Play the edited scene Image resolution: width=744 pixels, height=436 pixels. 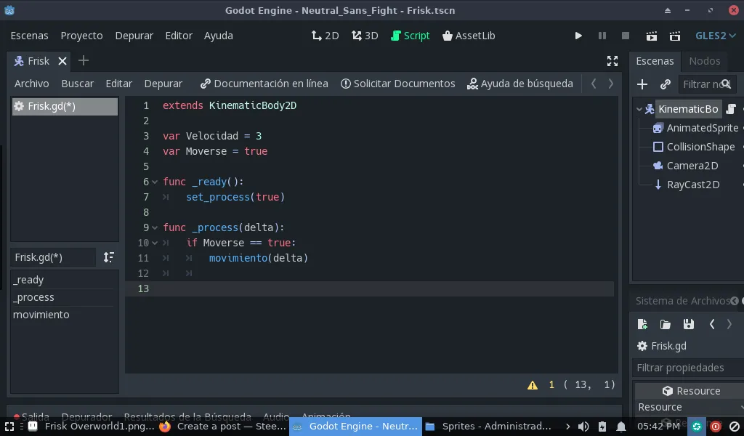coord(652,36)
